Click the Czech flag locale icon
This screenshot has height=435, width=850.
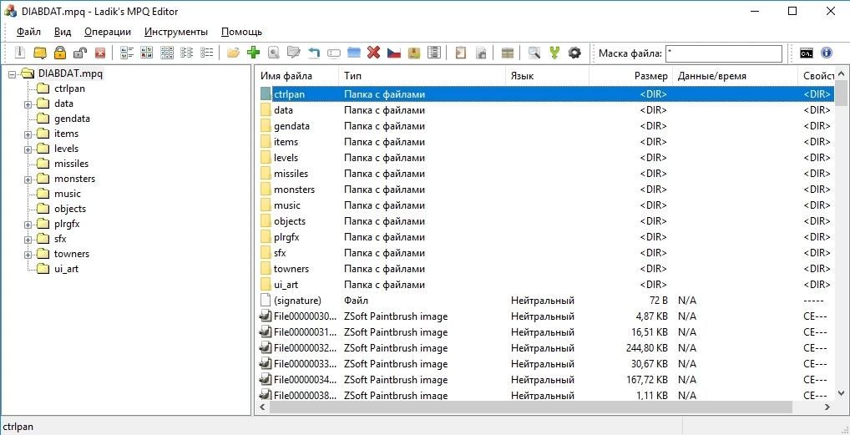[x=393, y=53]
